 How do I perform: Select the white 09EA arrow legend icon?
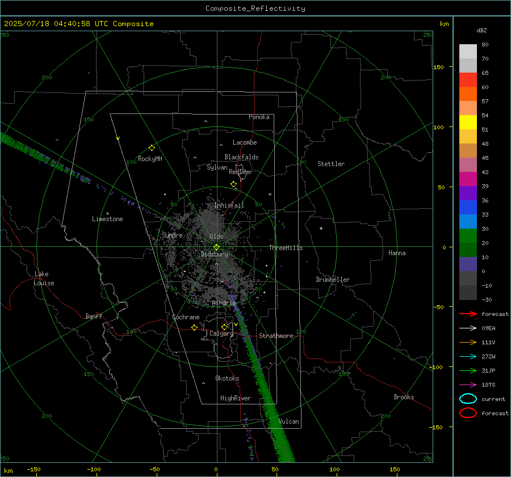click(x=468, y=328)
